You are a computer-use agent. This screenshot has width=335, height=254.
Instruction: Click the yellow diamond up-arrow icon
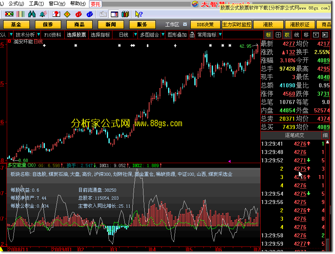[x=67, y=14]
